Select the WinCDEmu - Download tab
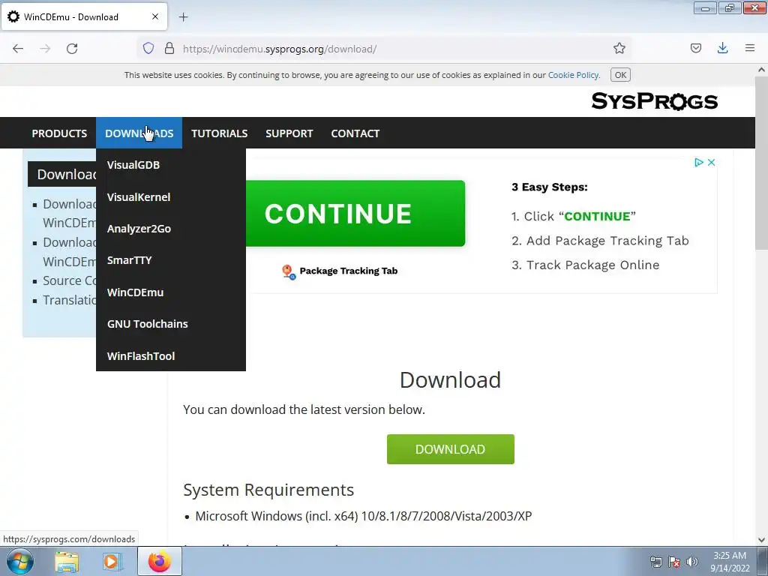This screenshot has height=576, width=768. [x=84, y=16]
